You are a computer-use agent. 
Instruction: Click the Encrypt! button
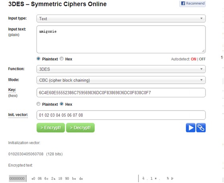tap(51, 128)
